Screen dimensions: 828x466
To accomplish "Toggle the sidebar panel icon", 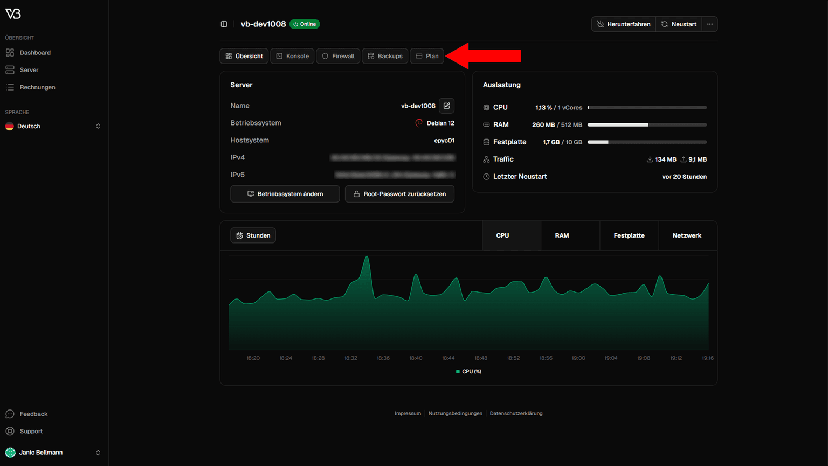I will [x=224, y=24].
